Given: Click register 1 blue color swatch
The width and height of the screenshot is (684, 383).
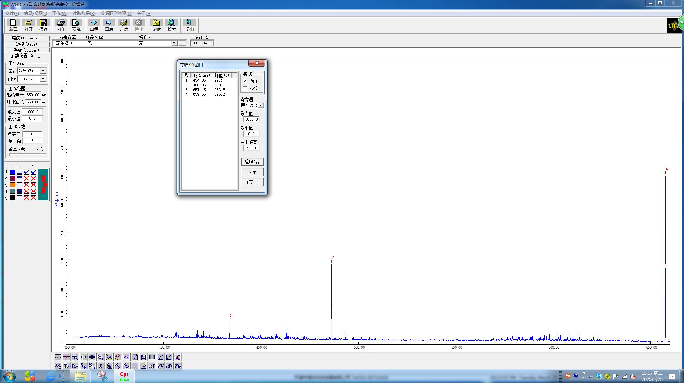Looking at the screenshot, I should point(12,172).
